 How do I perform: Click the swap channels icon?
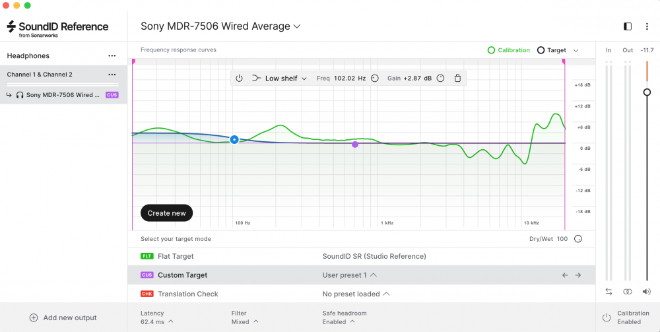(609, 291)
